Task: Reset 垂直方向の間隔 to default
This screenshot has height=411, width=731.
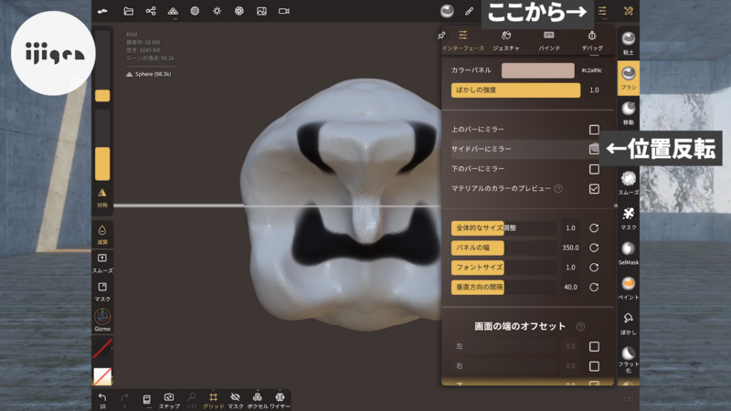Action: point(594,287)
